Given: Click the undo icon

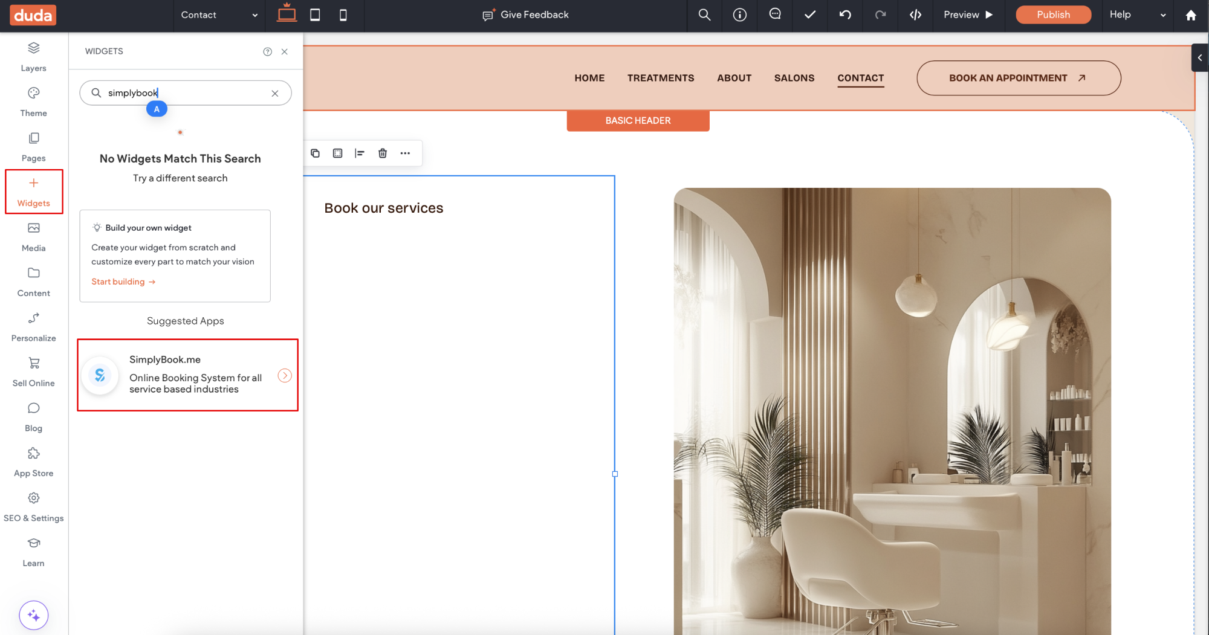Looking at the screenshot, I should (845, 15).
